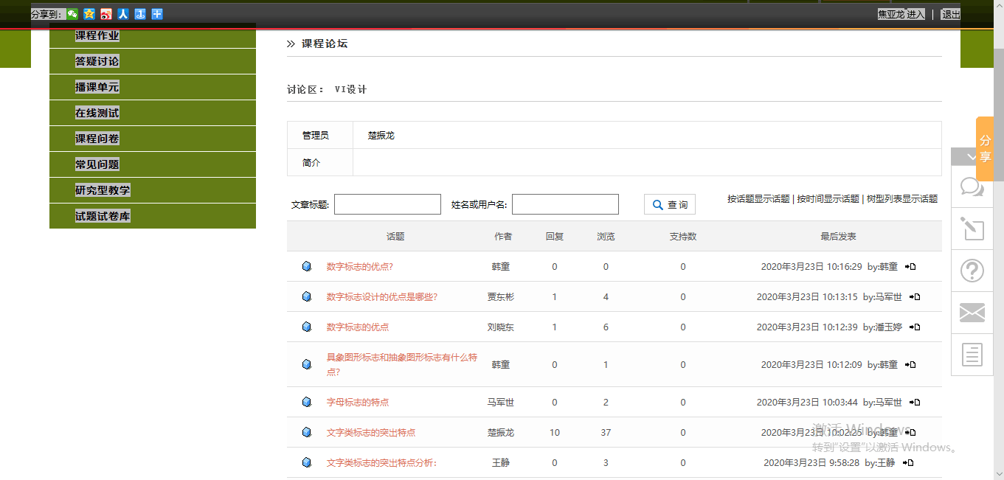Share to Sina Weibo
1004x480 pixels.
click(106, 14)
